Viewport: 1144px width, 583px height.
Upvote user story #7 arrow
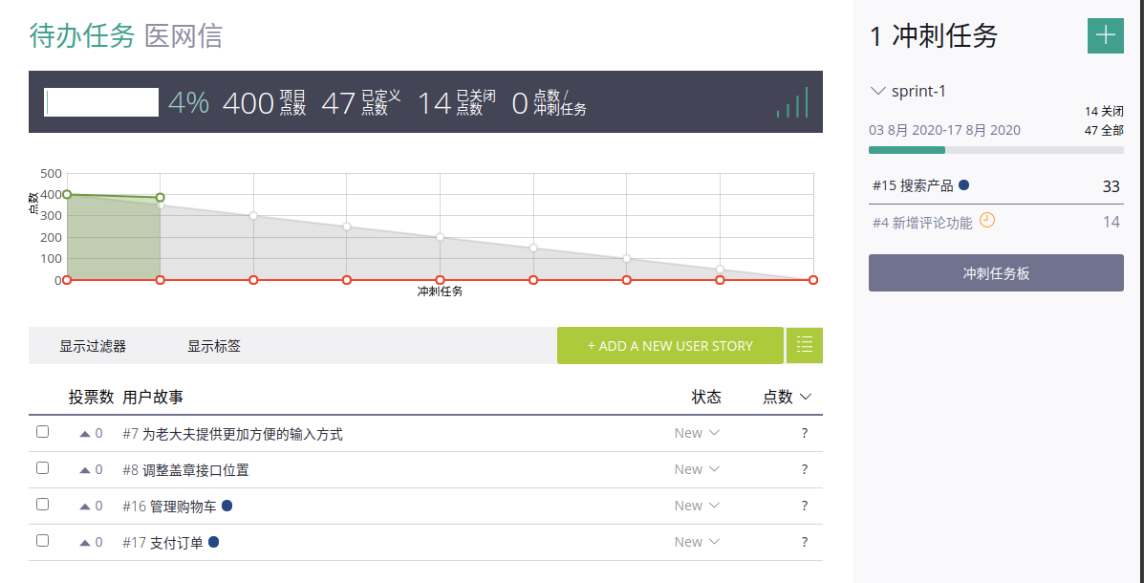click(x=85, y=434)
